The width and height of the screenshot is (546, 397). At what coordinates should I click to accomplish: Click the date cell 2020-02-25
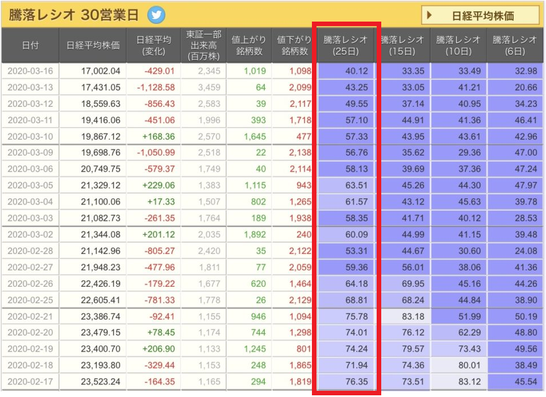click(30, 300)
